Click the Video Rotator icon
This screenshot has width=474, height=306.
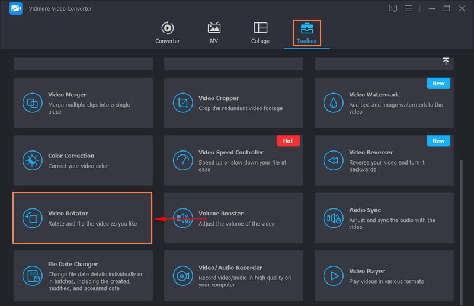32,218
